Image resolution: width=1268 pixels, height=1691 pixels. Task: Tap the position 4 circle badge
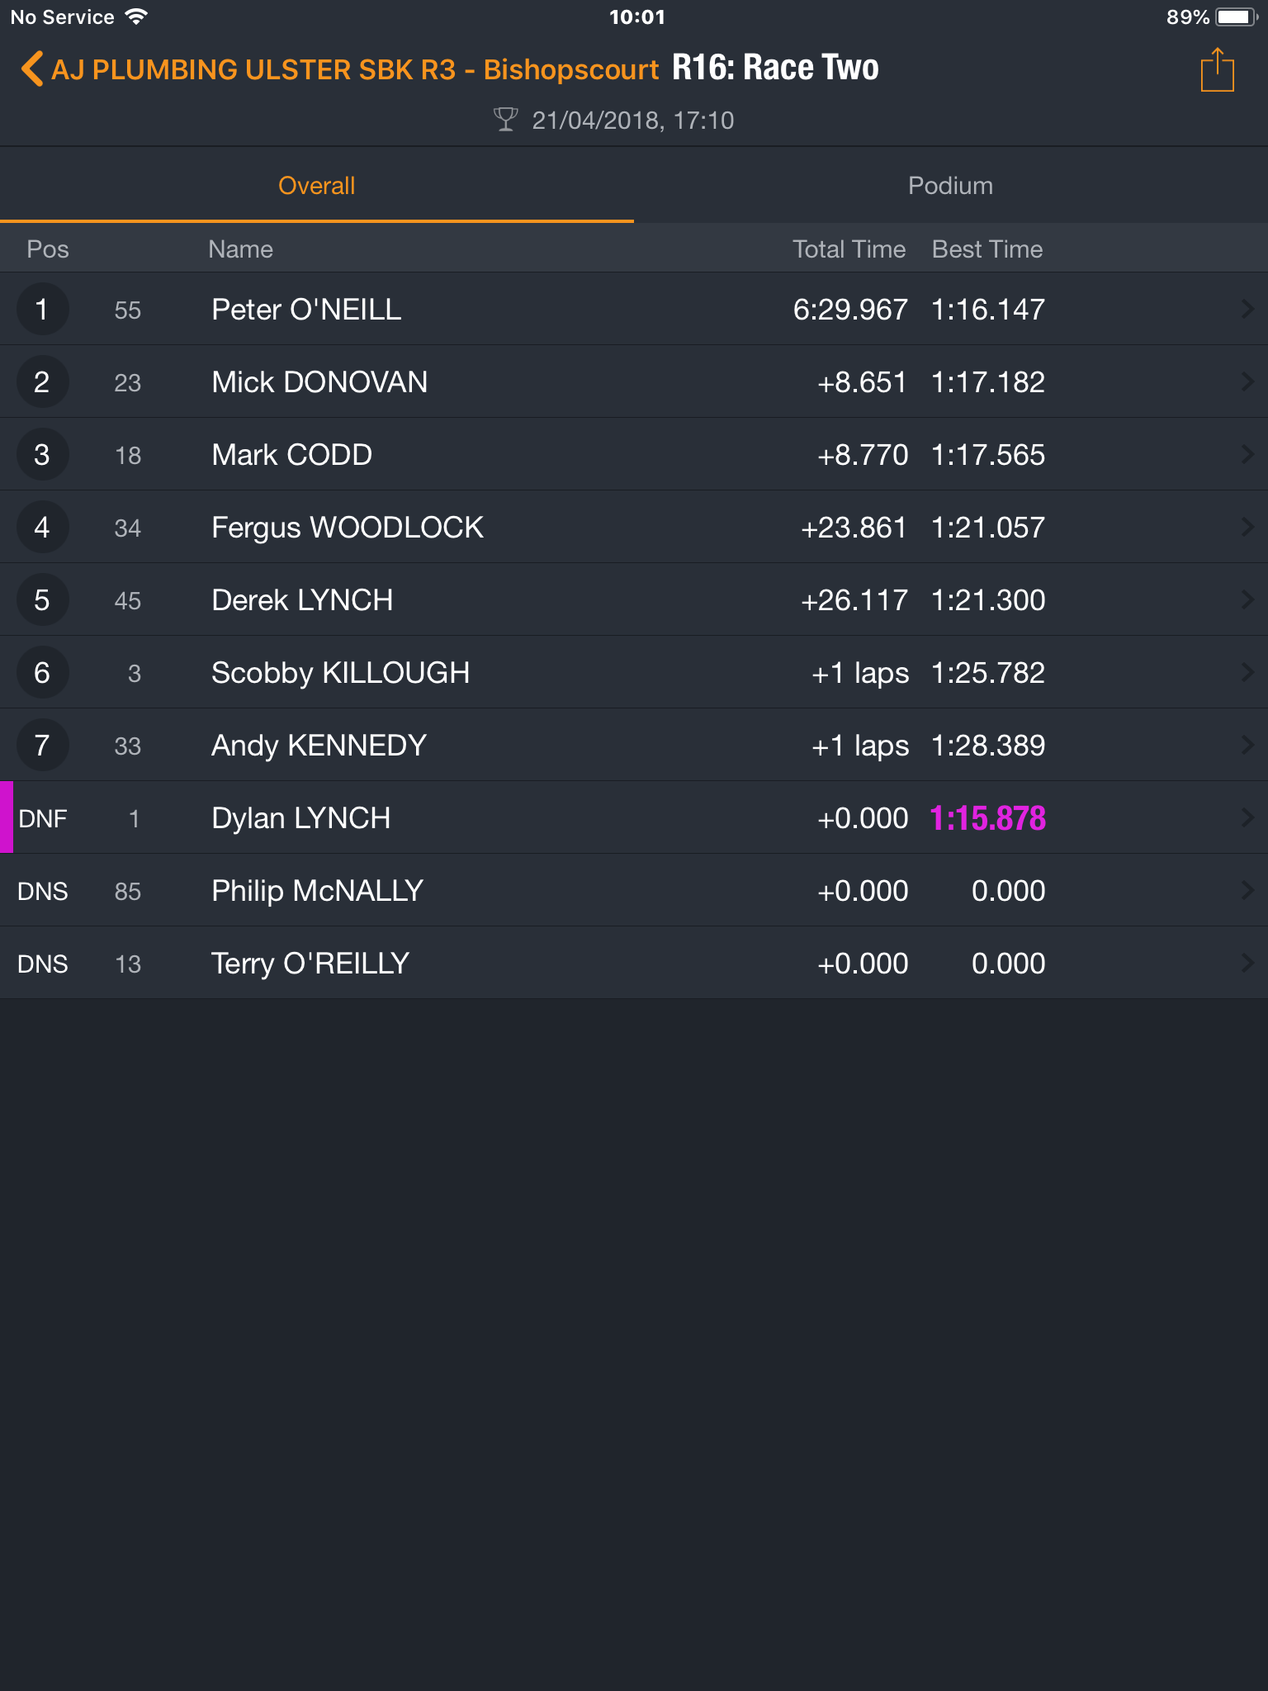click(x=42, y=527)
